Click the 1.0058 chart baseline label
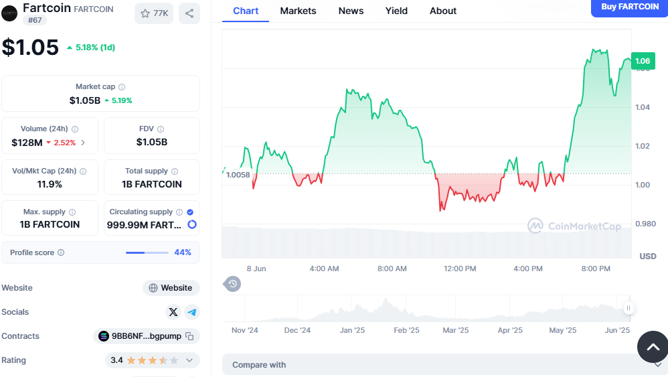The width and height of the screenshot is (668, 377). [x=238, y=175]
